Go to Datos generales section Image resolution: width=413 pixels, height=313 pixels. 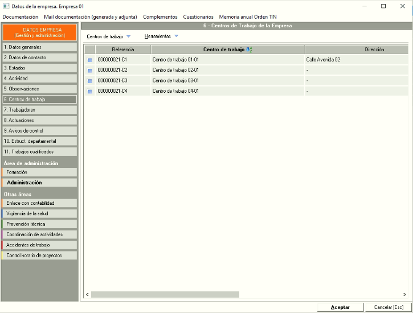39,47
